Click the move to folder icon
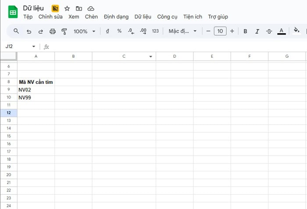Screen dimensions: 307x209 pos(79,8)
